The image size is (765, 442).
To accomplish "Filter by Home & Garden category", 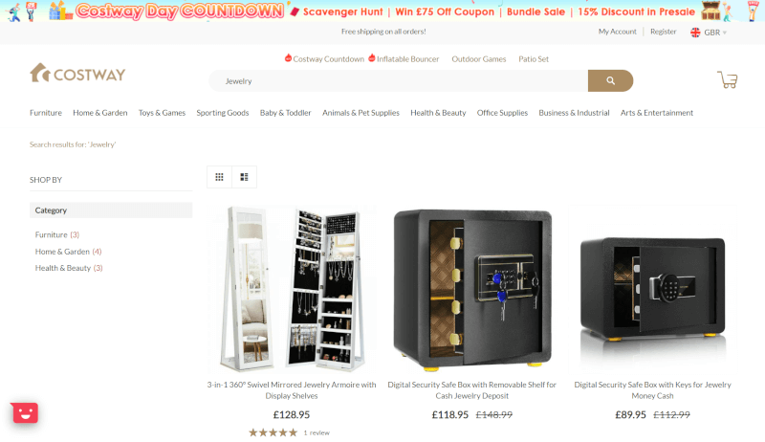I will pyautogui.click(x=68, y=252).
